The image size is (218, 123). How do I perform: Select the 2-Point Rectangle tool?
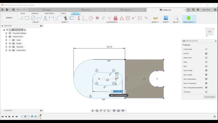27,18
